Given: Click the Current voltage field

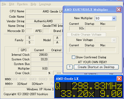Looking at the screenshot, I should click(x=77, y=50).
